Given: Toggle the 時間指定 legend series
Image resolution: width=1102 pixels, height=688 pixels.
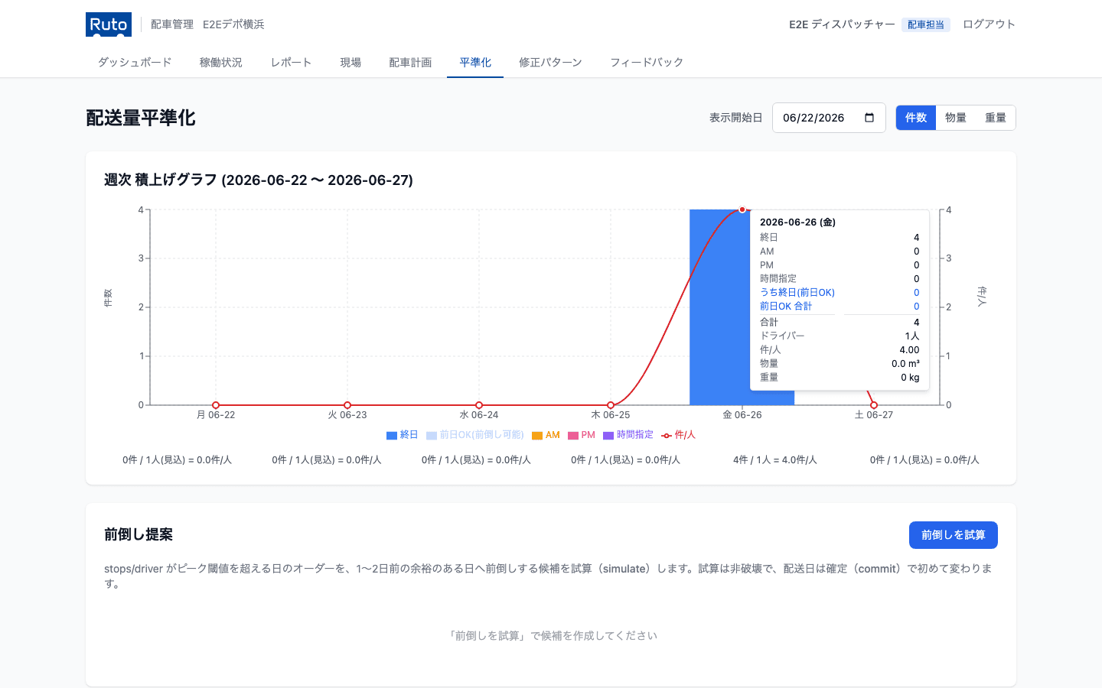Looking at the screenshot, I should (628, 435).
